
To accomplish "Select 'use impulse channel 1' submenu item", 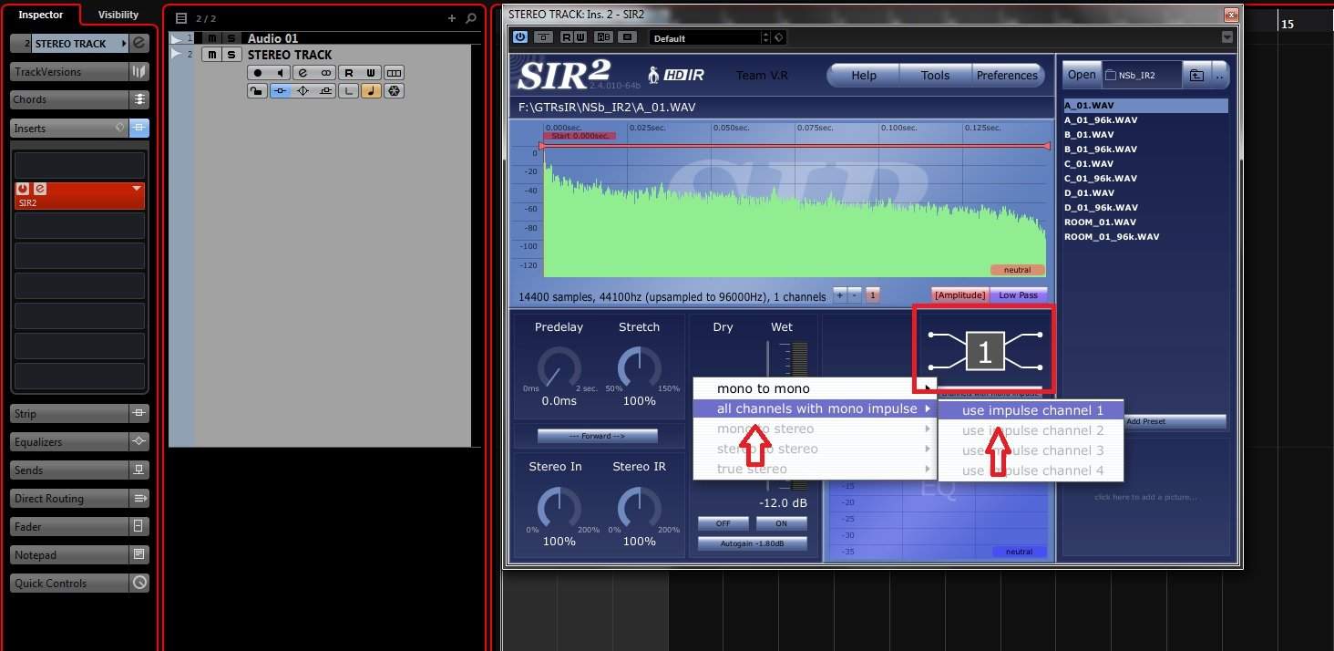I will [1032, 410].
